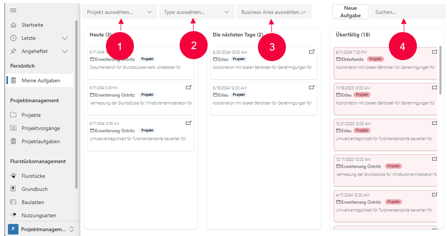
Task: Expand the Letzte section chevron
Action: pos(65,38)
